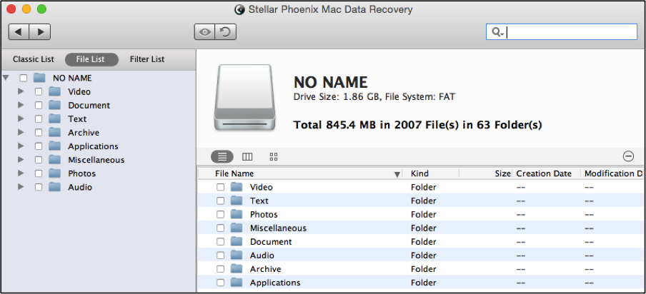Image resolution: width=646 pixels, height=294 pixels.
Task: Open the magnifier search options icon
Action: click(497, 32)
